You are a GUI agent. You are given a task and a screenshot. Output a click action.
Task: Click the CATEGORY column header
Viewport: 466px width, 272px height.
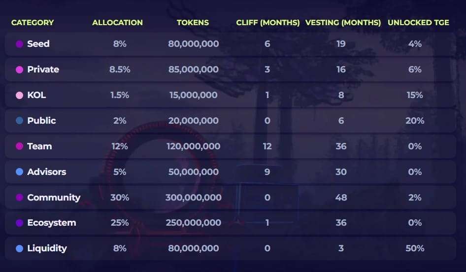click(x=33, y=23)
